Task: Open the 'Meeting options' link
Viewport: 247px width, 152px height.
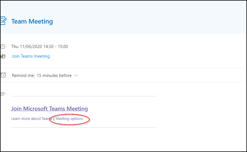Action: click(69, 118)
